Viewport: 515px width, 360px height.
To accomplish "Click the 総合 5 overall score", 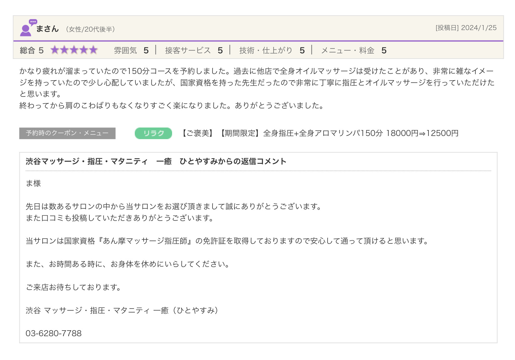I will tap(32, 50).
